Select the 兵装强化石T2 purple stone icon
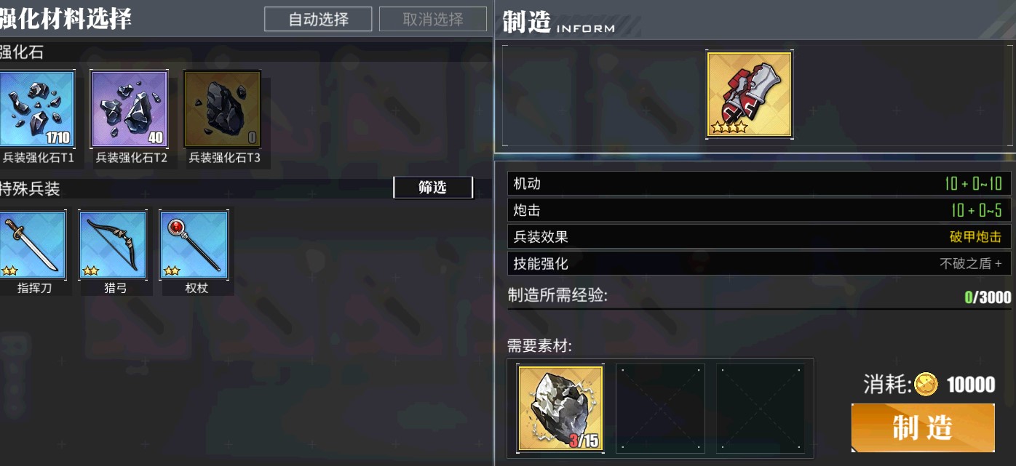The height and width of the screenshot is (466, 1016). point(130,109)
